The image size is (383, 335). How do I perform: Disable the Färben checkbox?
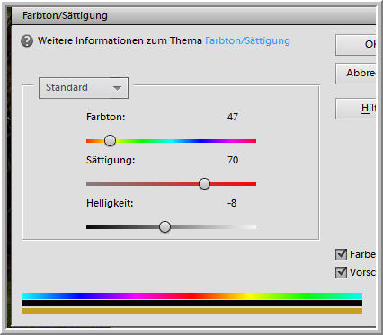pyautogui.click(x=341, y=254)
